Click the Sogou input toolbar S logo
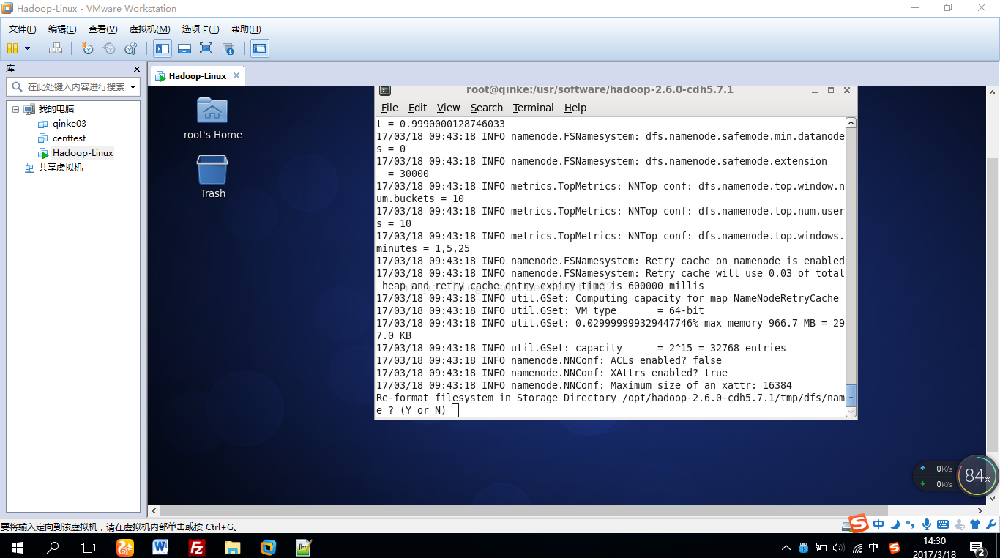 859,523
